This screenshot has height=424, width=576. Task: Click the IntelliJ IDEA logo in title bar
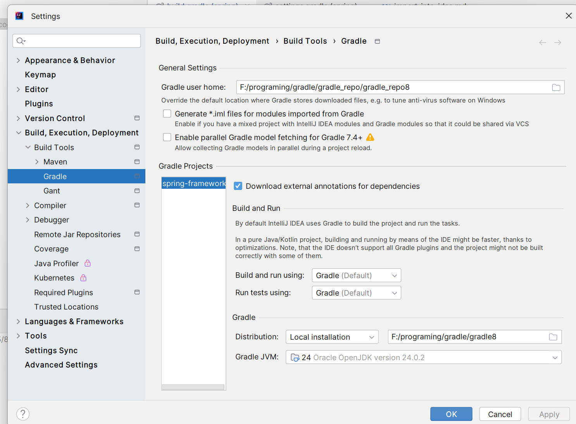pos(19,16)
